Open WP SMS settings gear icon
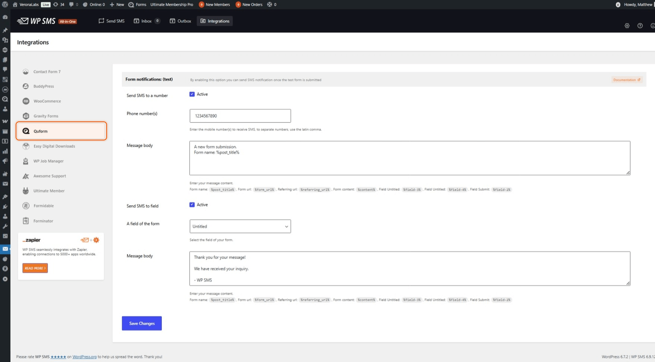This screenshot has width=655, height=362. (x=627, y=26)
